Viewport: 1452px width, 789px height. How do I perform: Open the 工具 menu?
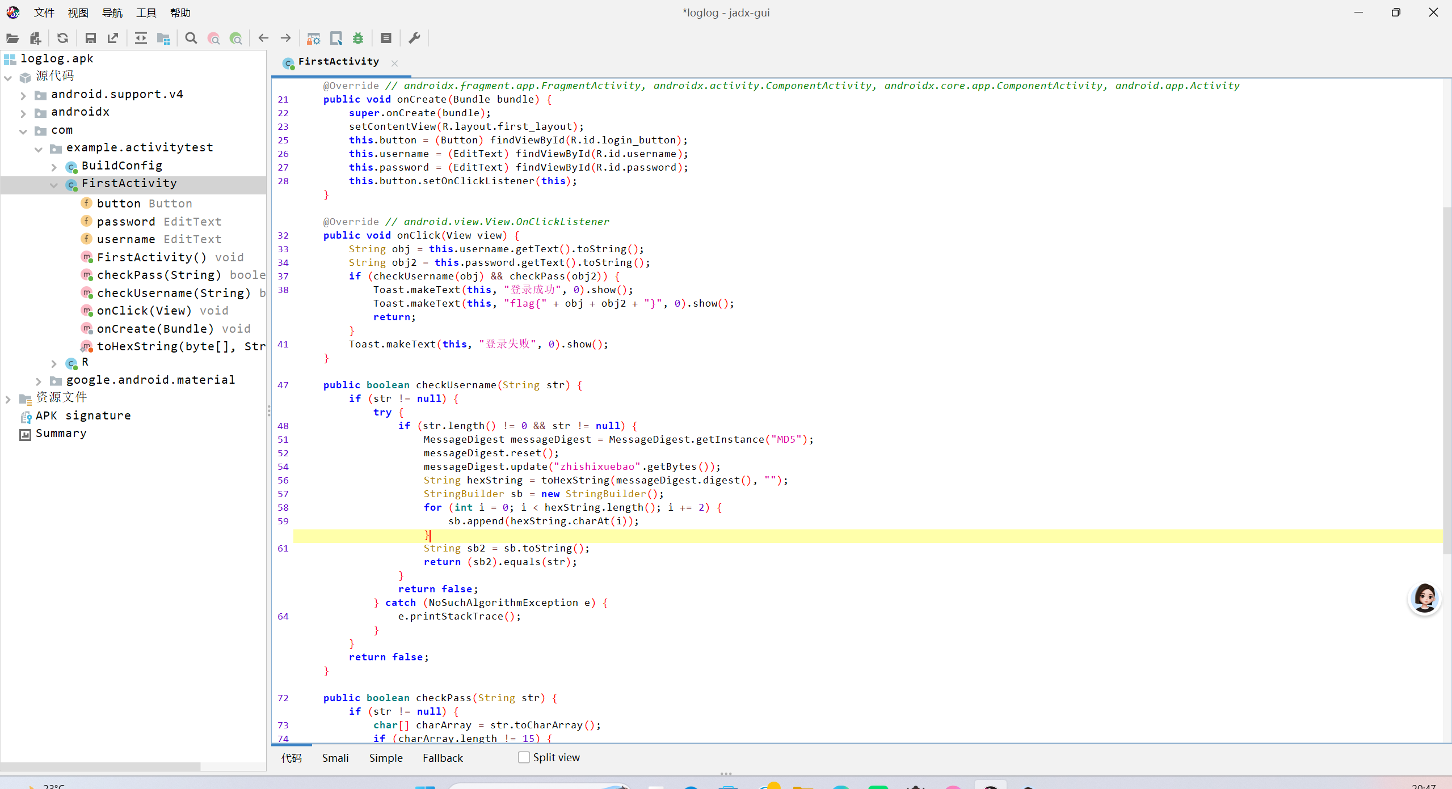pyautogui.click(x=146, y=12)
